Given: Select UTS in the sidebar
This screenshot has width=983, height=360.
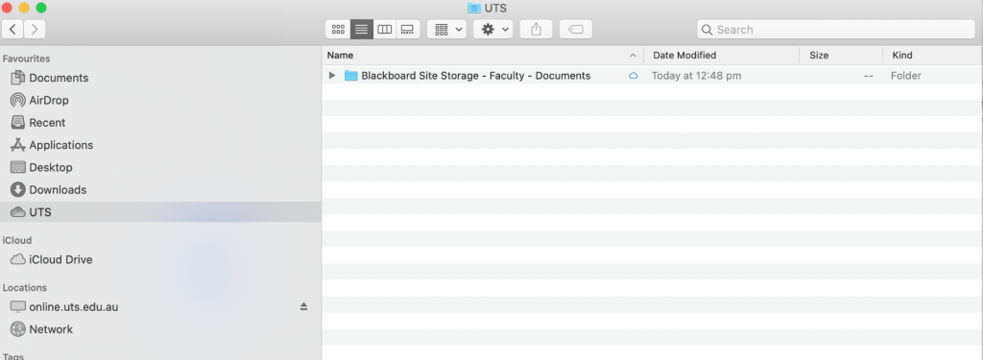Looking at the screenshot, I should (161, 212).
